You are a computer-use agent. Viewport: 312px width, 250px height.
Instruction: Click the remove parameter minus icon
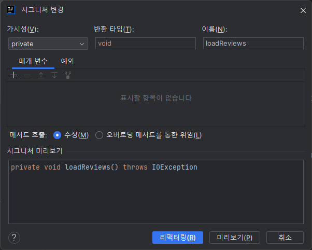click(27, 75)
